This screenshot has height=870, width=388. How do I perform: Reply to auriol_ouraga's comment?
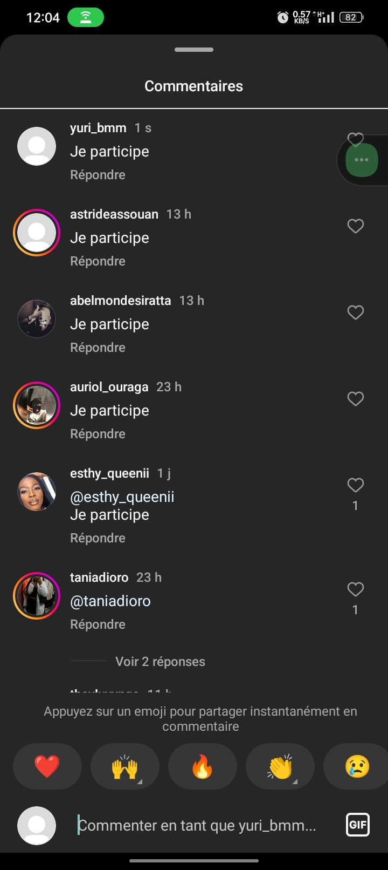[98, 434]
